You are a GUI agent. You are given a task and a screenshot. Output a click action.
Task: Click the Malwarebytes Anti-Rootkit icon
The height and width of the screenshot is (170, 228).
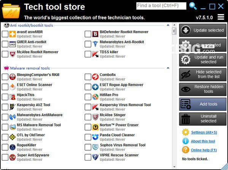pyautogui.click(x=95, y=44)
